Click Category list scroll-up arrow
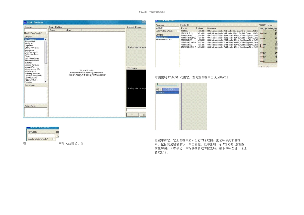Viewport: 304px width, 215px height. click(x=46, y=39)
